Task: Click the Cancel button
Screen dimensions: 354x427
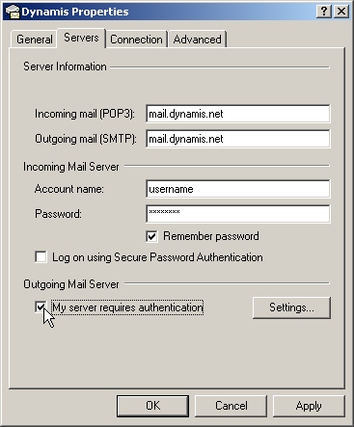Action: (x=231, y=406)
